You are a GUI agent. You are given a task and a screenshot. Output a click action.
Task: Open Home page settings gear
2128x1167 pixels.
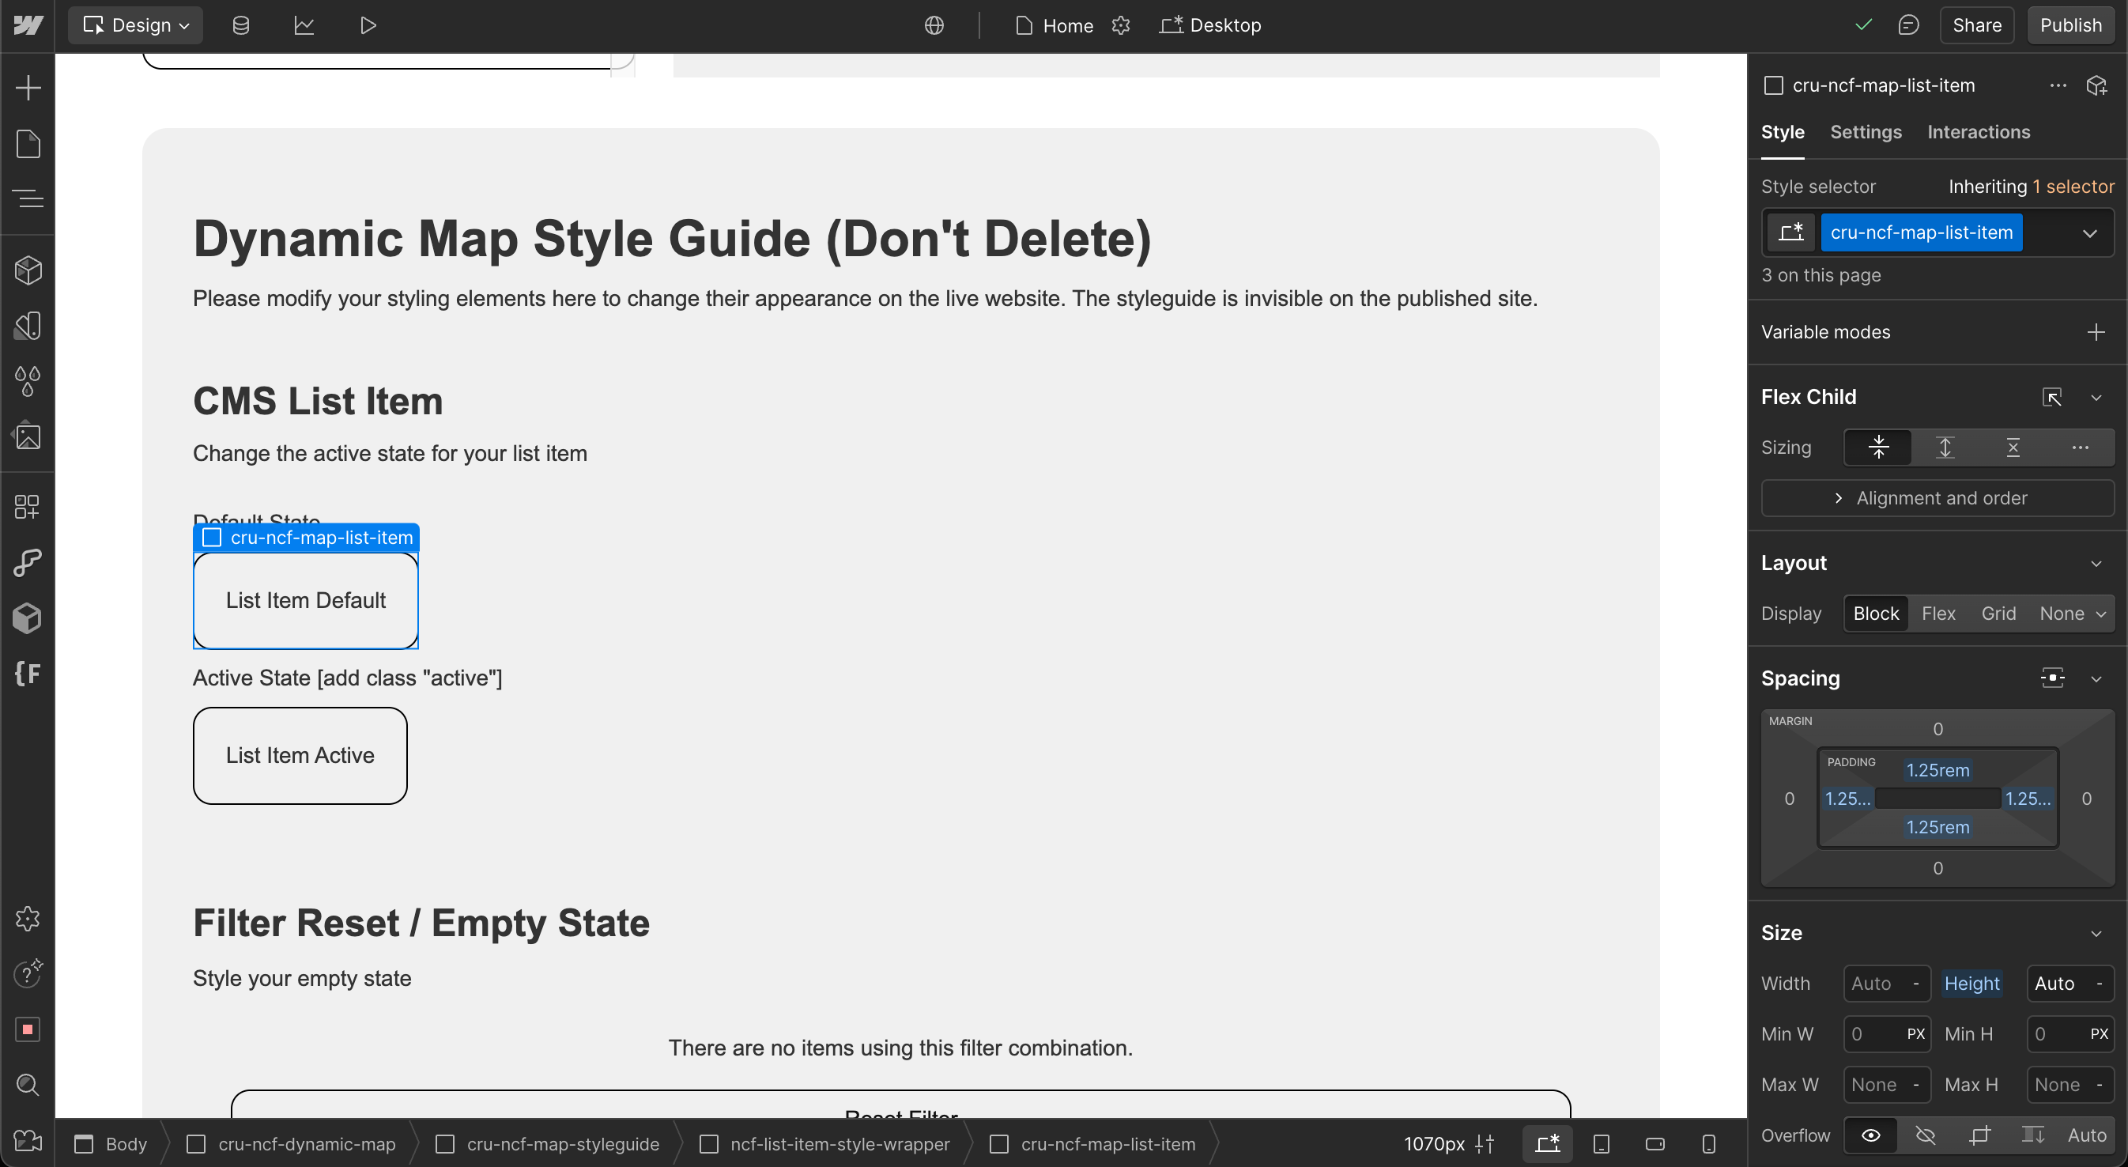[1120, 25]
